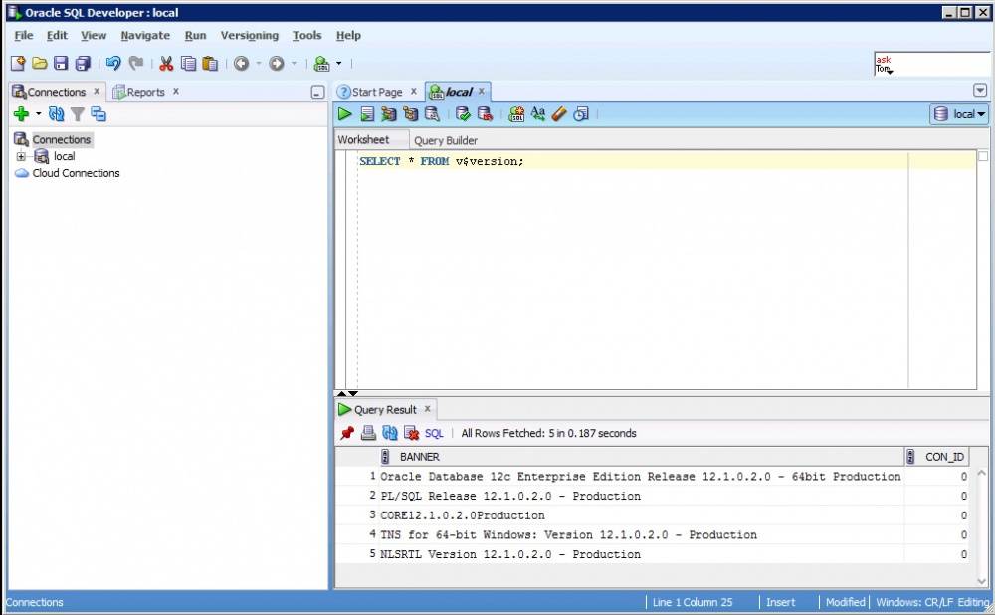Navigate Back with the left arrow icon
Screen dimensions: 995x615
tap(241, 63)
